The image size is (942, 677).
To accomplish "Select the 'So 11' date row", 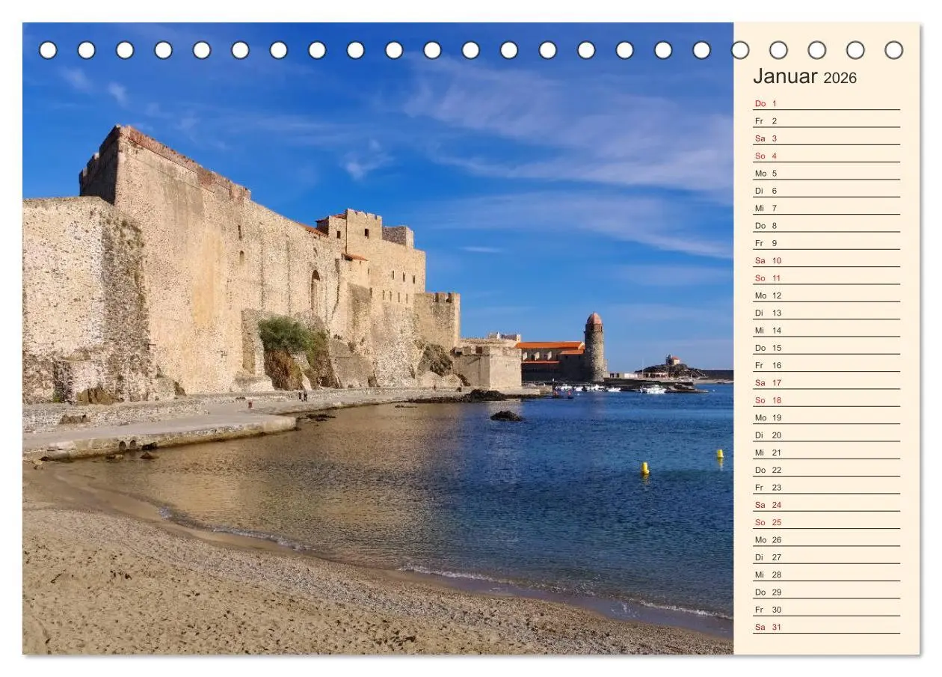I will (x=826, y=278).
